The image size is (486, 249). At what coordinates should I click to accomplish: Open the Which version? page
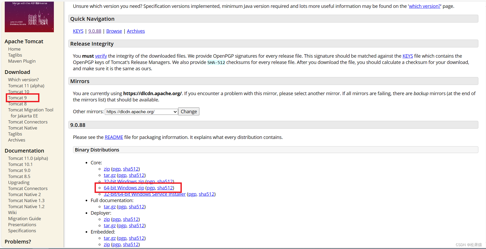23,79
